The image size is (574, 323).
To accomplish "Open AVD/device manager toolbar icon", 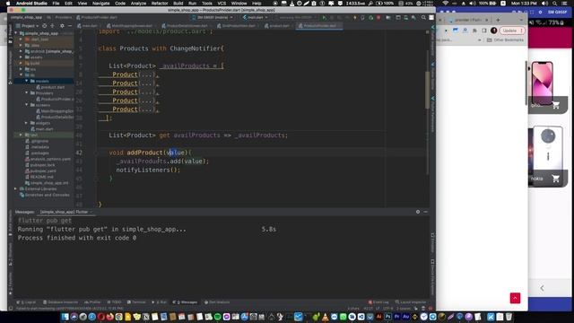I will click(405, 17).
